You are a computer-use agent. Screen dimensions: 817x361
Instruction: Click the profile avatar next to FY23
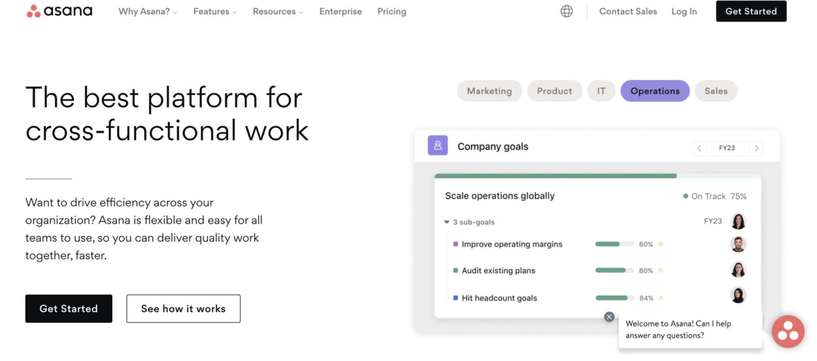click(738, 221)
